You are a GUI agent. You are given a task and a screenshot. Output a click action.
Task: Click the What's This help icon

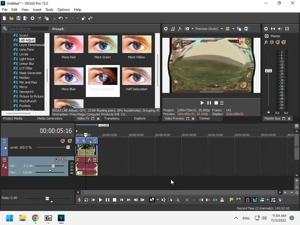click(x=90, y=18)
